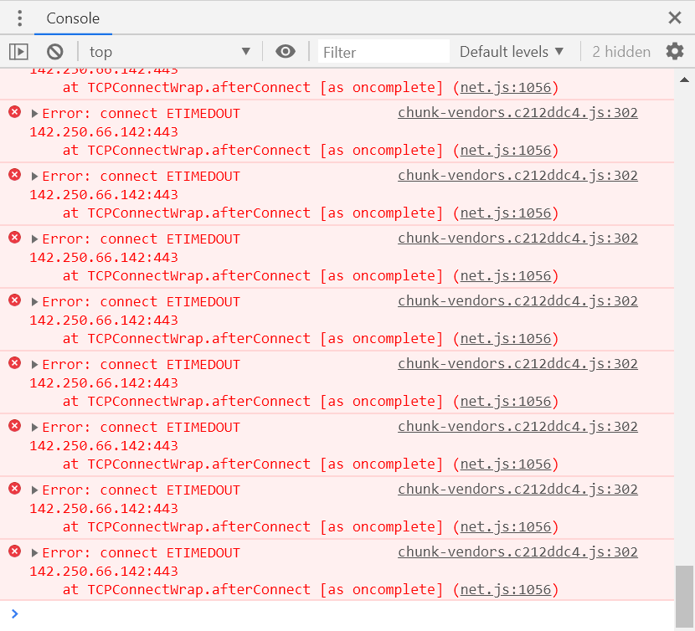Open net.js:1056 link in the last error

point(506,590)
